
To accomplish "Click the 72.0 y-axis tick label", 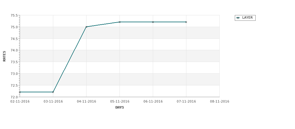I will click(14, 97).
